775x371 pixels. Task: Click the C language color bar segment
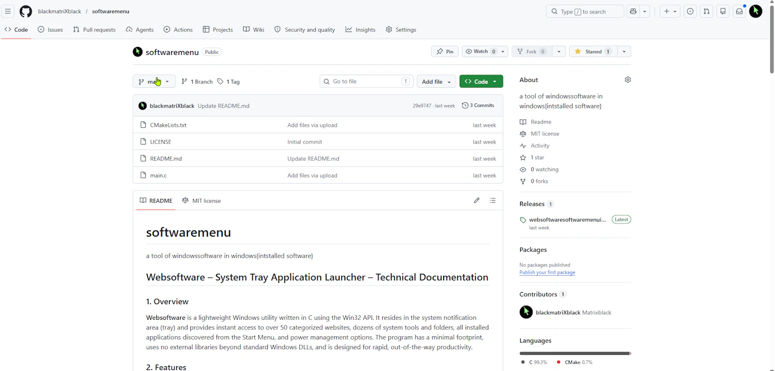tap(574, 354)
